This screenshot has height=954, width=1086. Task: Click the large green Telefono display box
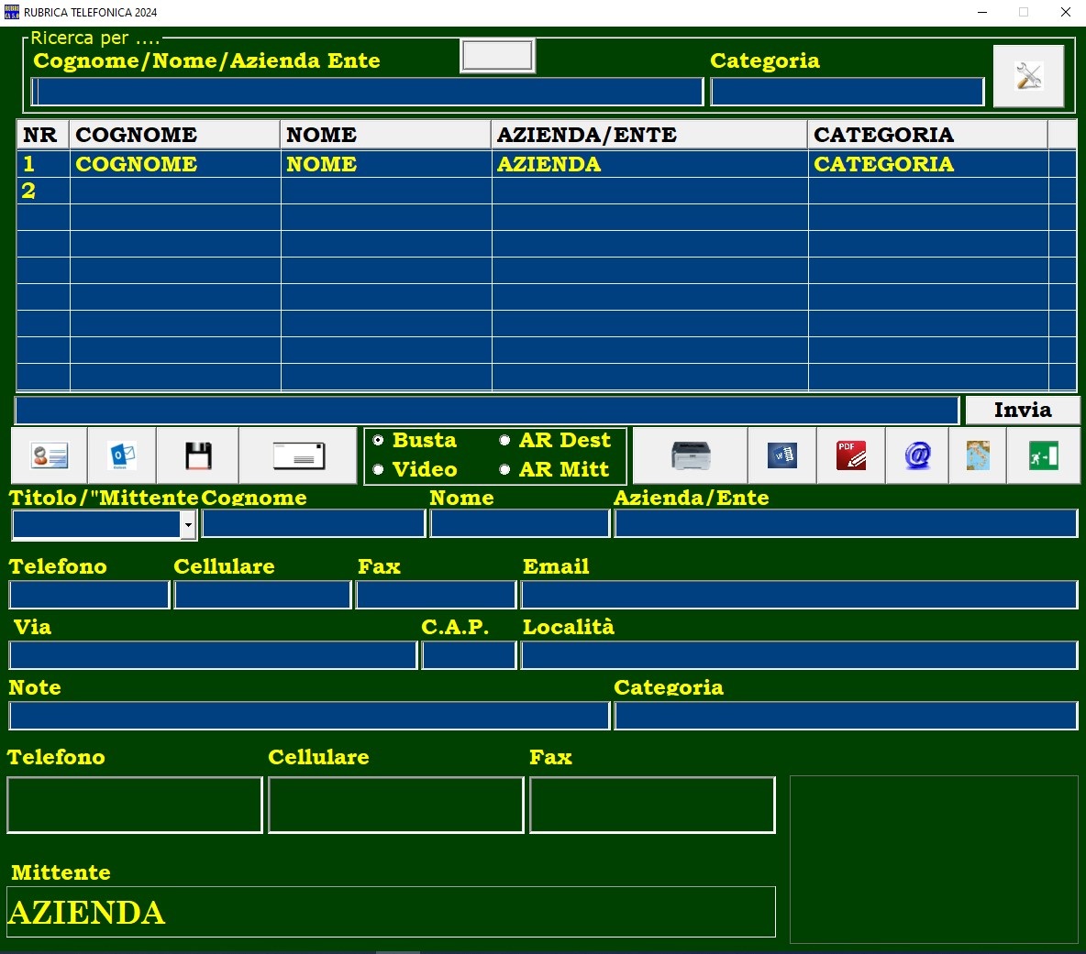pyautogui.click(x=134, y=805)
